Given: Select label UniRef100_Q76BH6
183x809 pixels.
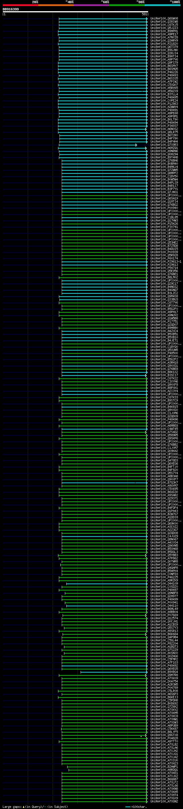Looking at the screenshot, I should point(164,160).
